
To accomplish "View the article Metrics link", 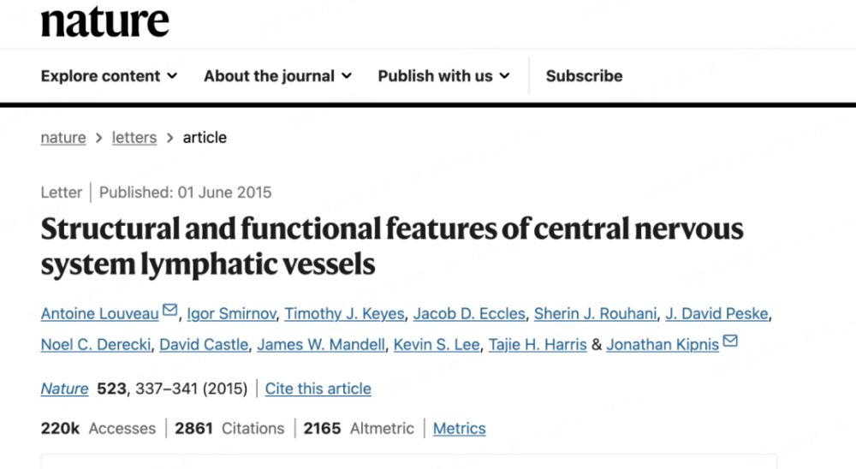I will point(459,429).
